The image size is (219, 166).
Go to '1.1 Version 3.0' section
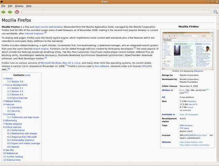point(15,82)
